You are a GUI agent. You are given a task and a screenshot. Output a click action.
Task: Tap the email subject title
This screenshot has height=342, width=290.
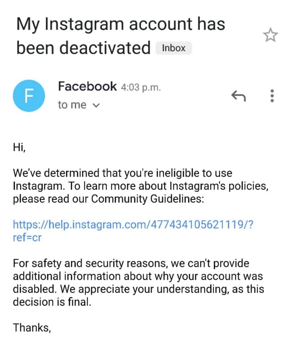120,35
